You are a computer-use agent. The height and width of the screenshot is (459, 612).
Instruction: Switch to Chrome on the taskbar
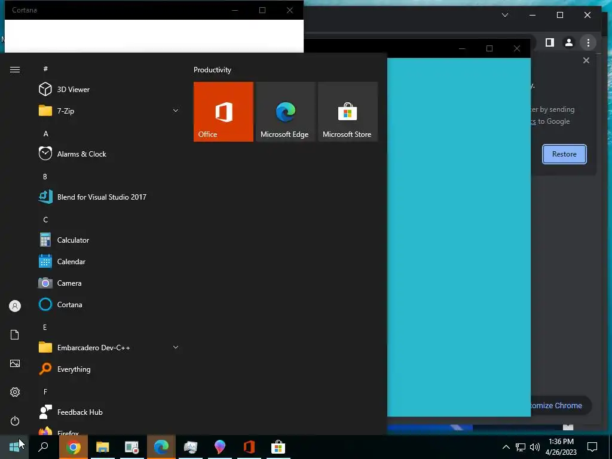tap(73, 447)
